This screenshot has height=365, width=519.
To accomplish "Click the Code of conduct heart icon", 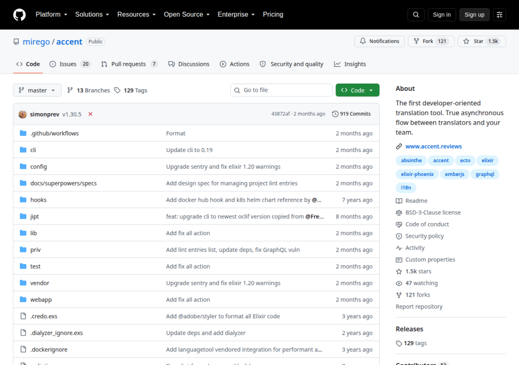I will click(399, 224).
